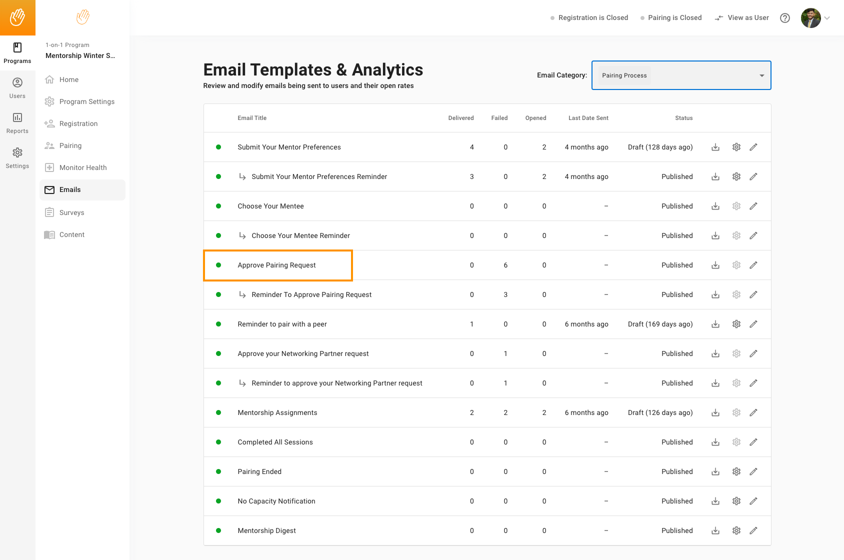The height and width of the screenshot is (560, 844).
Task: Open Reports in the left rail
Action: 17,123
